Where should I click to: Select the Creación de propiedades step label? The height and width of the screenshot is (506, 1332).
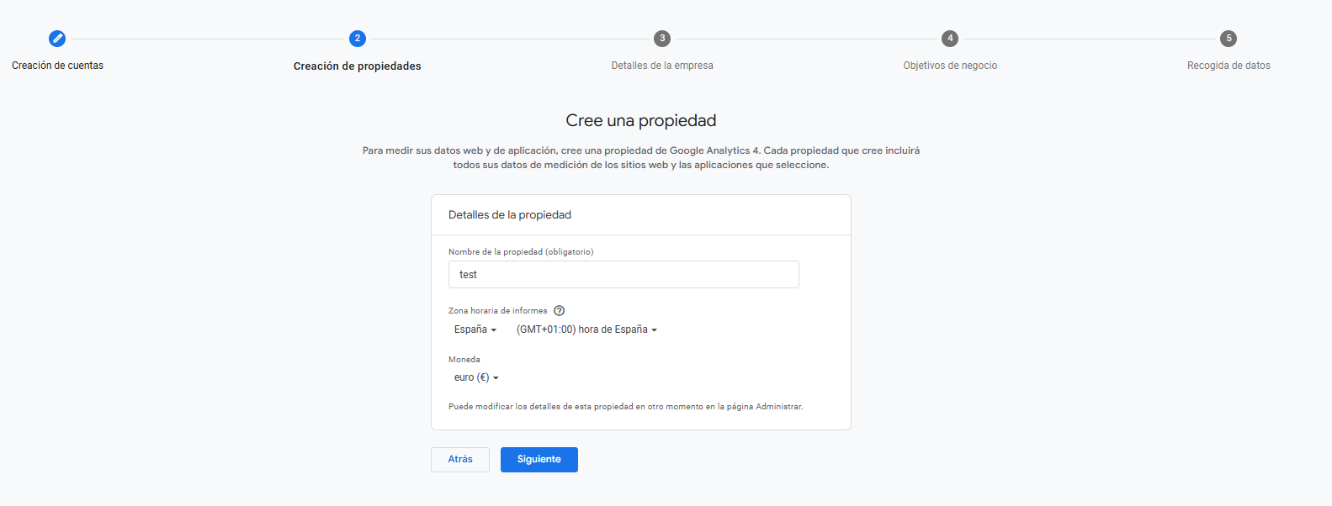pyautogui.click(x=357, y=66)
